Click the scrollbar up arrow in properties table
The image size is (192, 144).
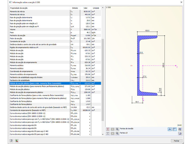[103, 8]
